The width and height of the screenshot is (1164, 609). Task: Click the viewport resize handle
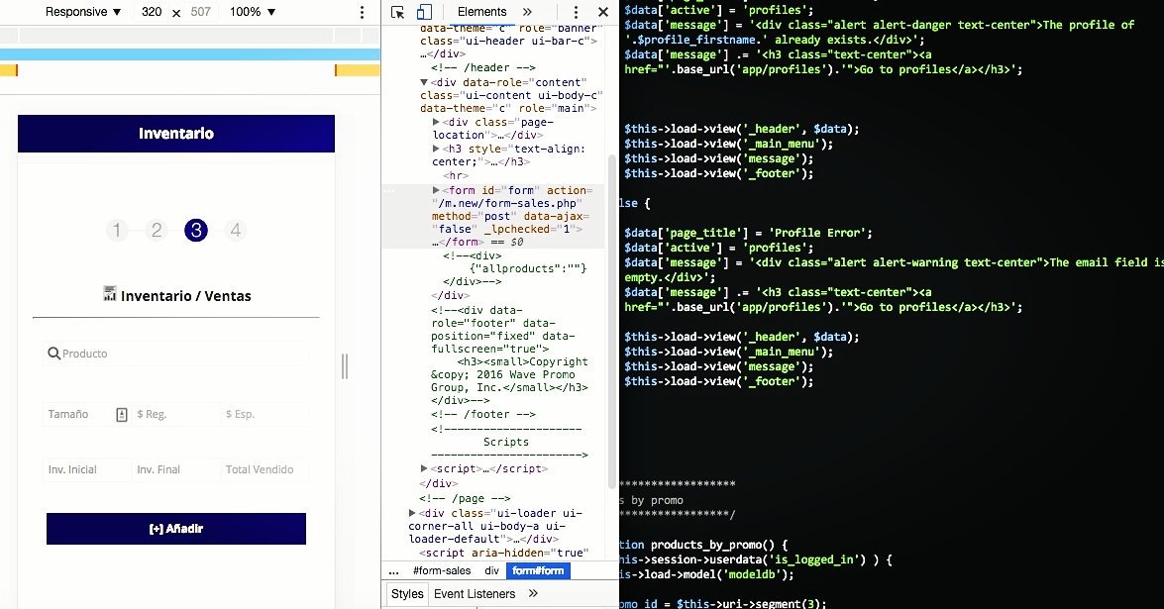pos(345,366)
